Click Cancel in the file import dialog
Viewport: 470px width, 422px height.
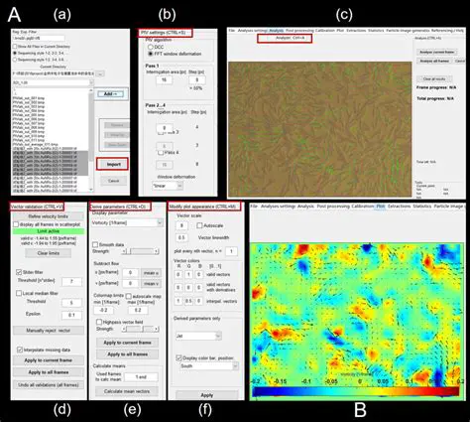(x=113, y=181)
